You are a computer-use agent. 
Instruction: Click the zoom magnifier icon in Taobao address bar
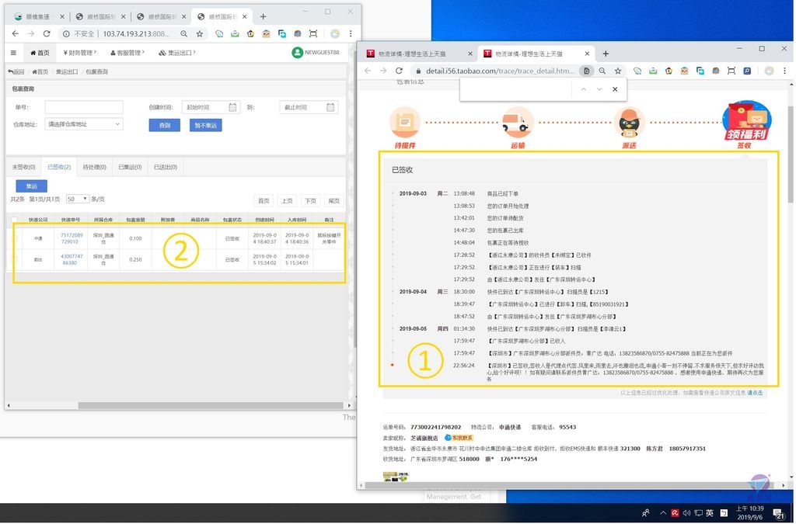[x=602, y=71]
